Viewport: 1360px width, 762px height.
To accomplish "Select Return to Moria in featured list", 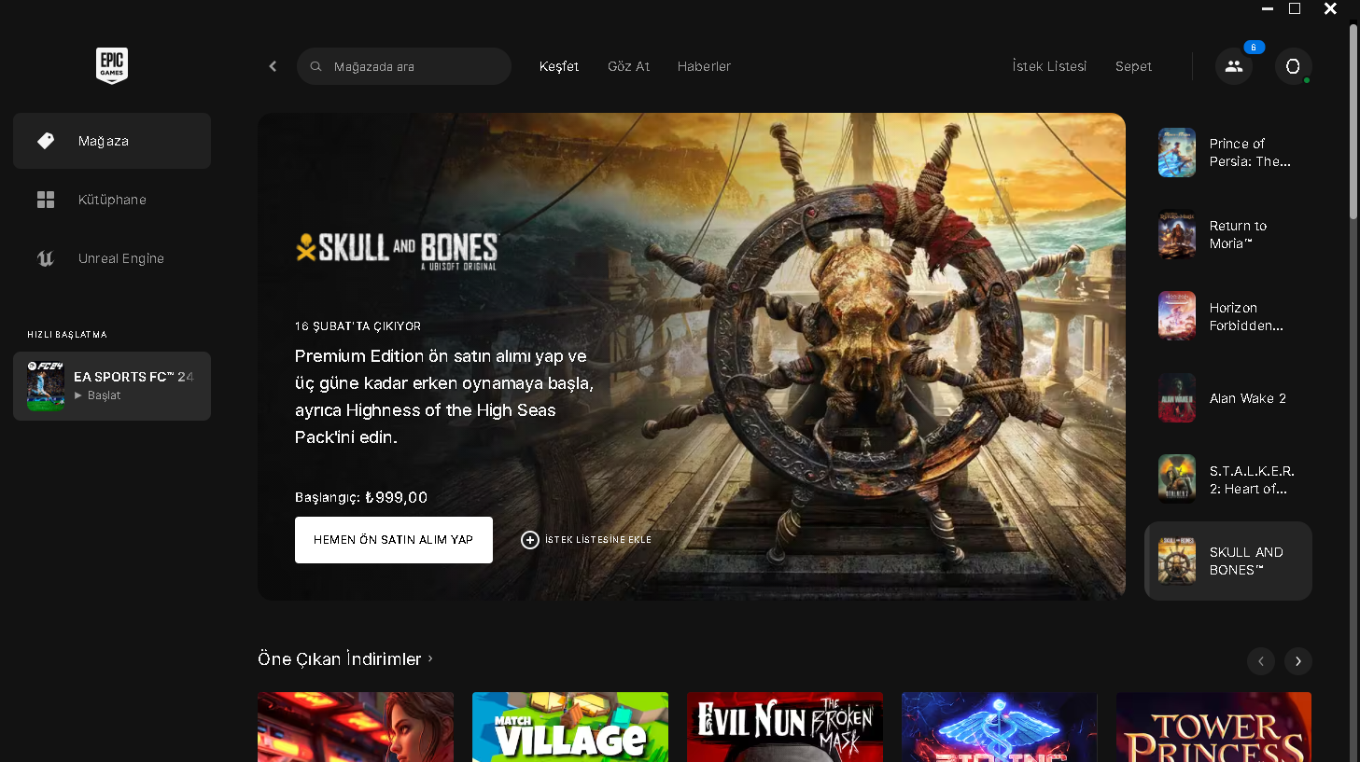I will pyautogui.click(x=1228, y=234).
